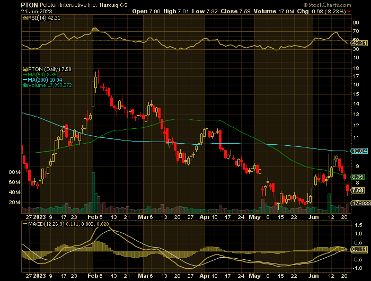Click the 10.04 MA(200) price tag
This screenshot has height=281, width=371.
tap(359, 151)
